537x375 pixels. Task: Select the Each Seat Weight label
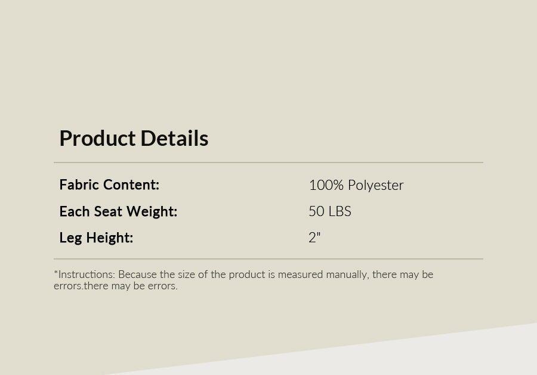[118, 211]
